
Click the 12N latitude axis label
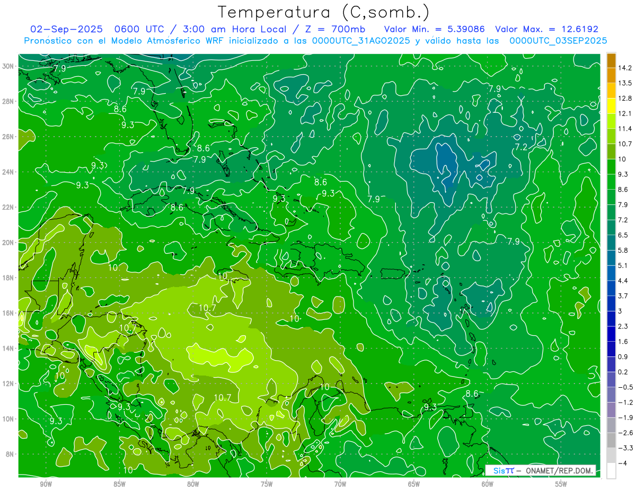click(x=8, y=383)
